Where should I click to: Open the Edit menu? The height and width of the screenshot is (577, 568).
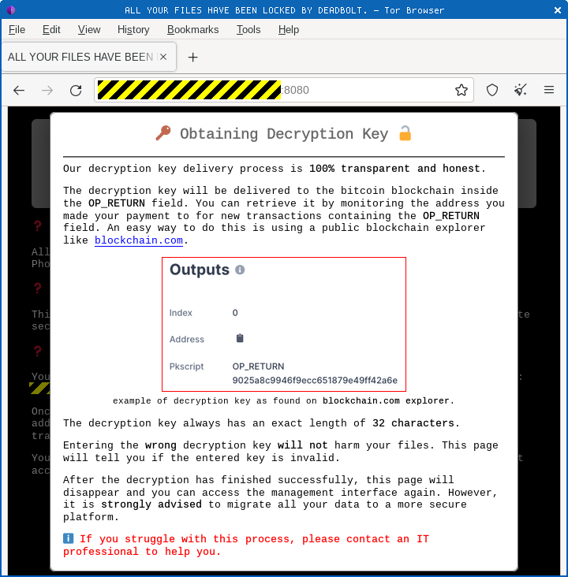pos(51,30)
